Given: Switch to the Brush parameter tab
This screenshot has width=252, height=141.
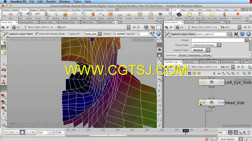Looking at the screenshot, I should [183, 55].
